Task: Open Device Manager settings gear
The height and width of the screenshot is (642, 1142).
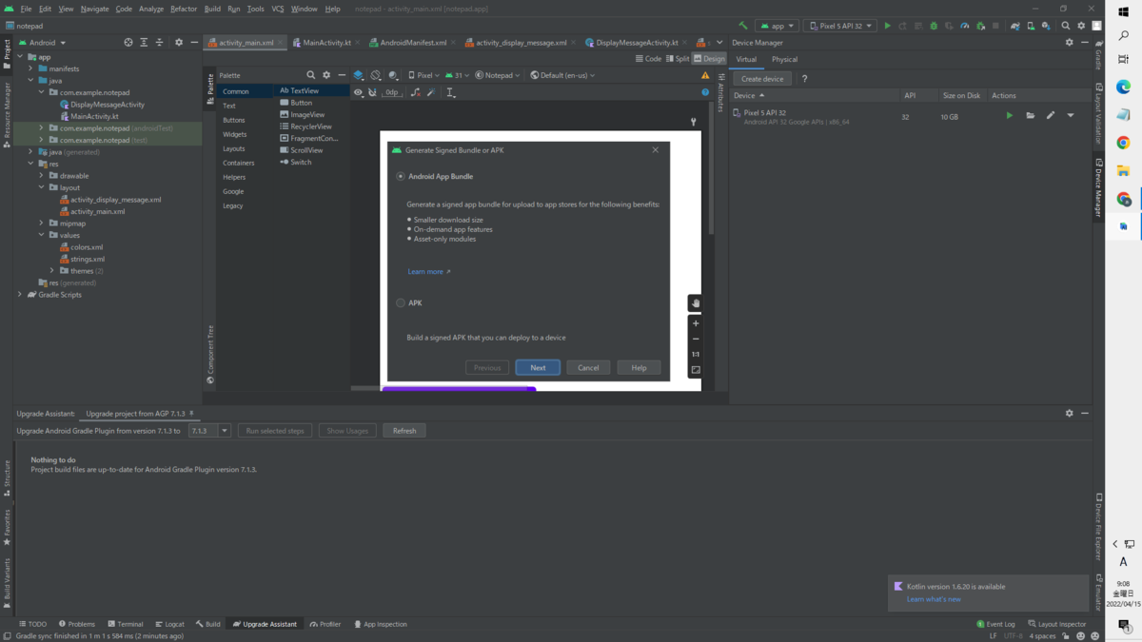Action: (1069, 42)
